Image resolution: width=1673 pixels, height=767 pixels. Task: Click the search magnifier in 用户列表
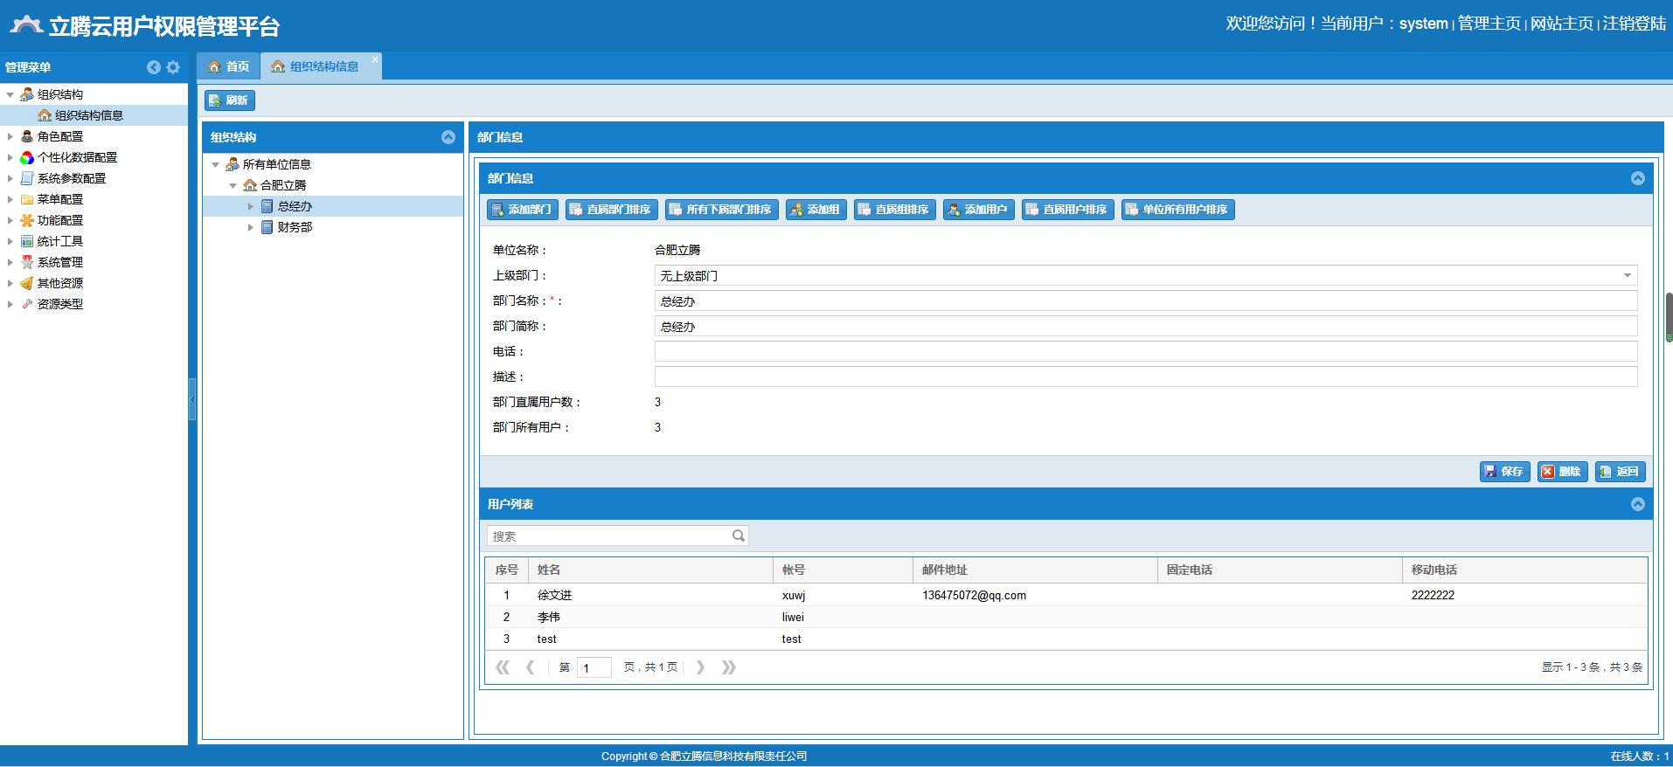click(739, 536)
